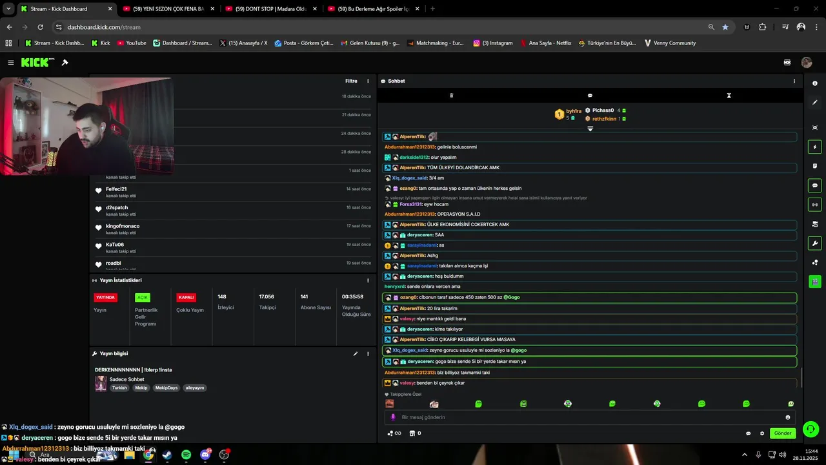Open Yayın bilgisi three-dot menu

click(x=368, y=354)
